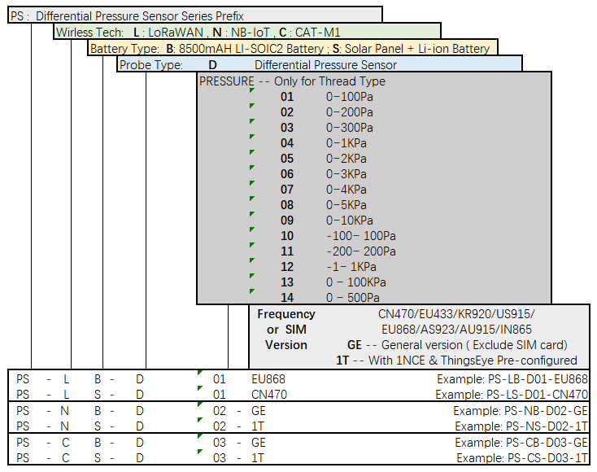Select 'Solar Panel + Li-ion Battery' text
Screen dimensions: 597x472
pos(417,49)
